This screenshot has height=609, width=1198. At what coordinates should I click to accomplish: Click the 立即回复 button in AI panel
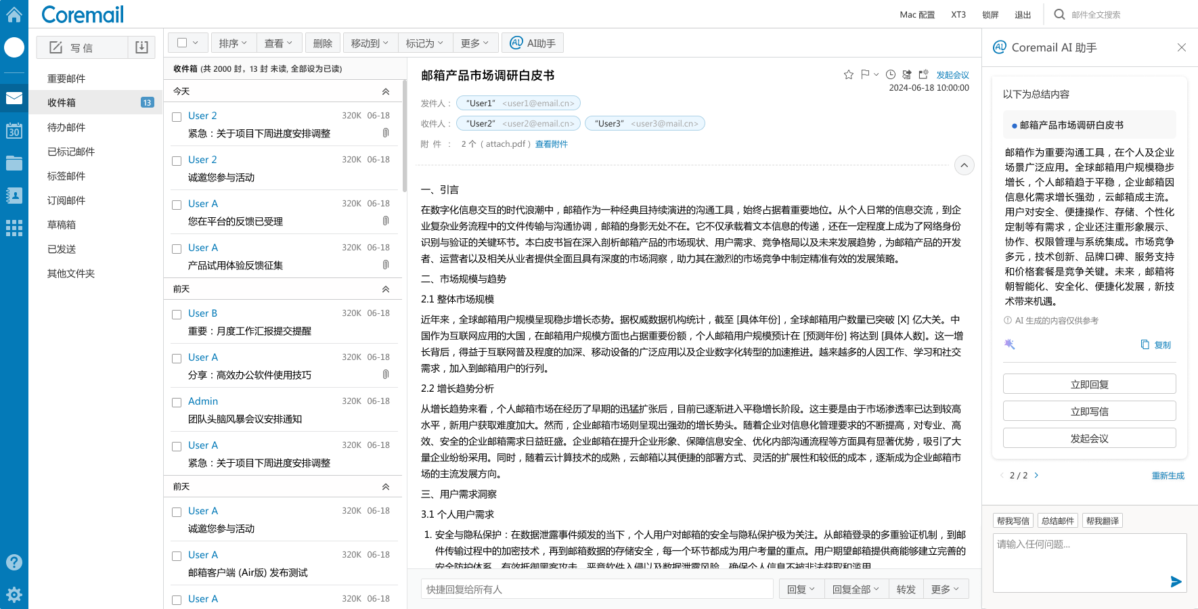pos(1089,384)
